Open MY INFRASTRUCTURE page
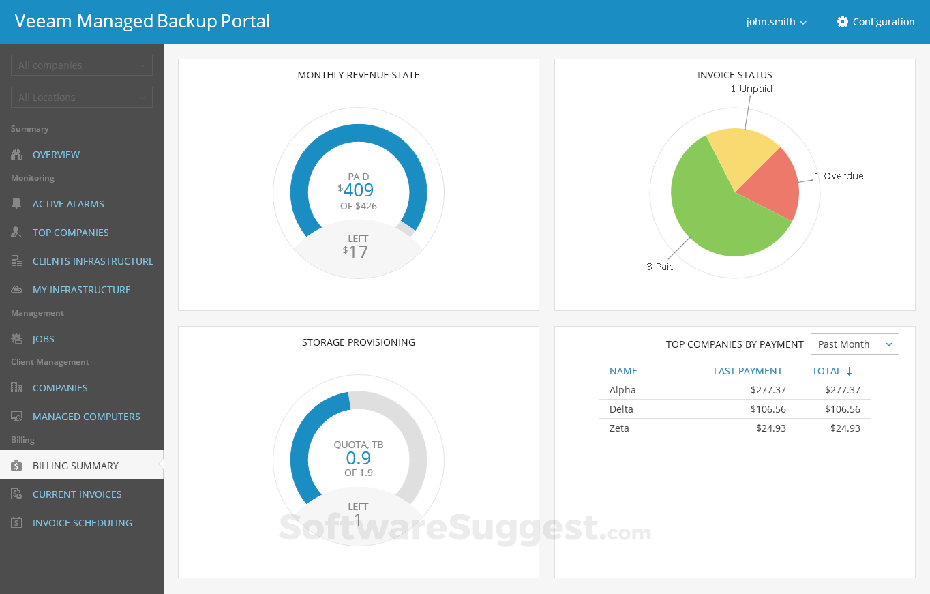930x594 pixels. (x=82, y=290)
